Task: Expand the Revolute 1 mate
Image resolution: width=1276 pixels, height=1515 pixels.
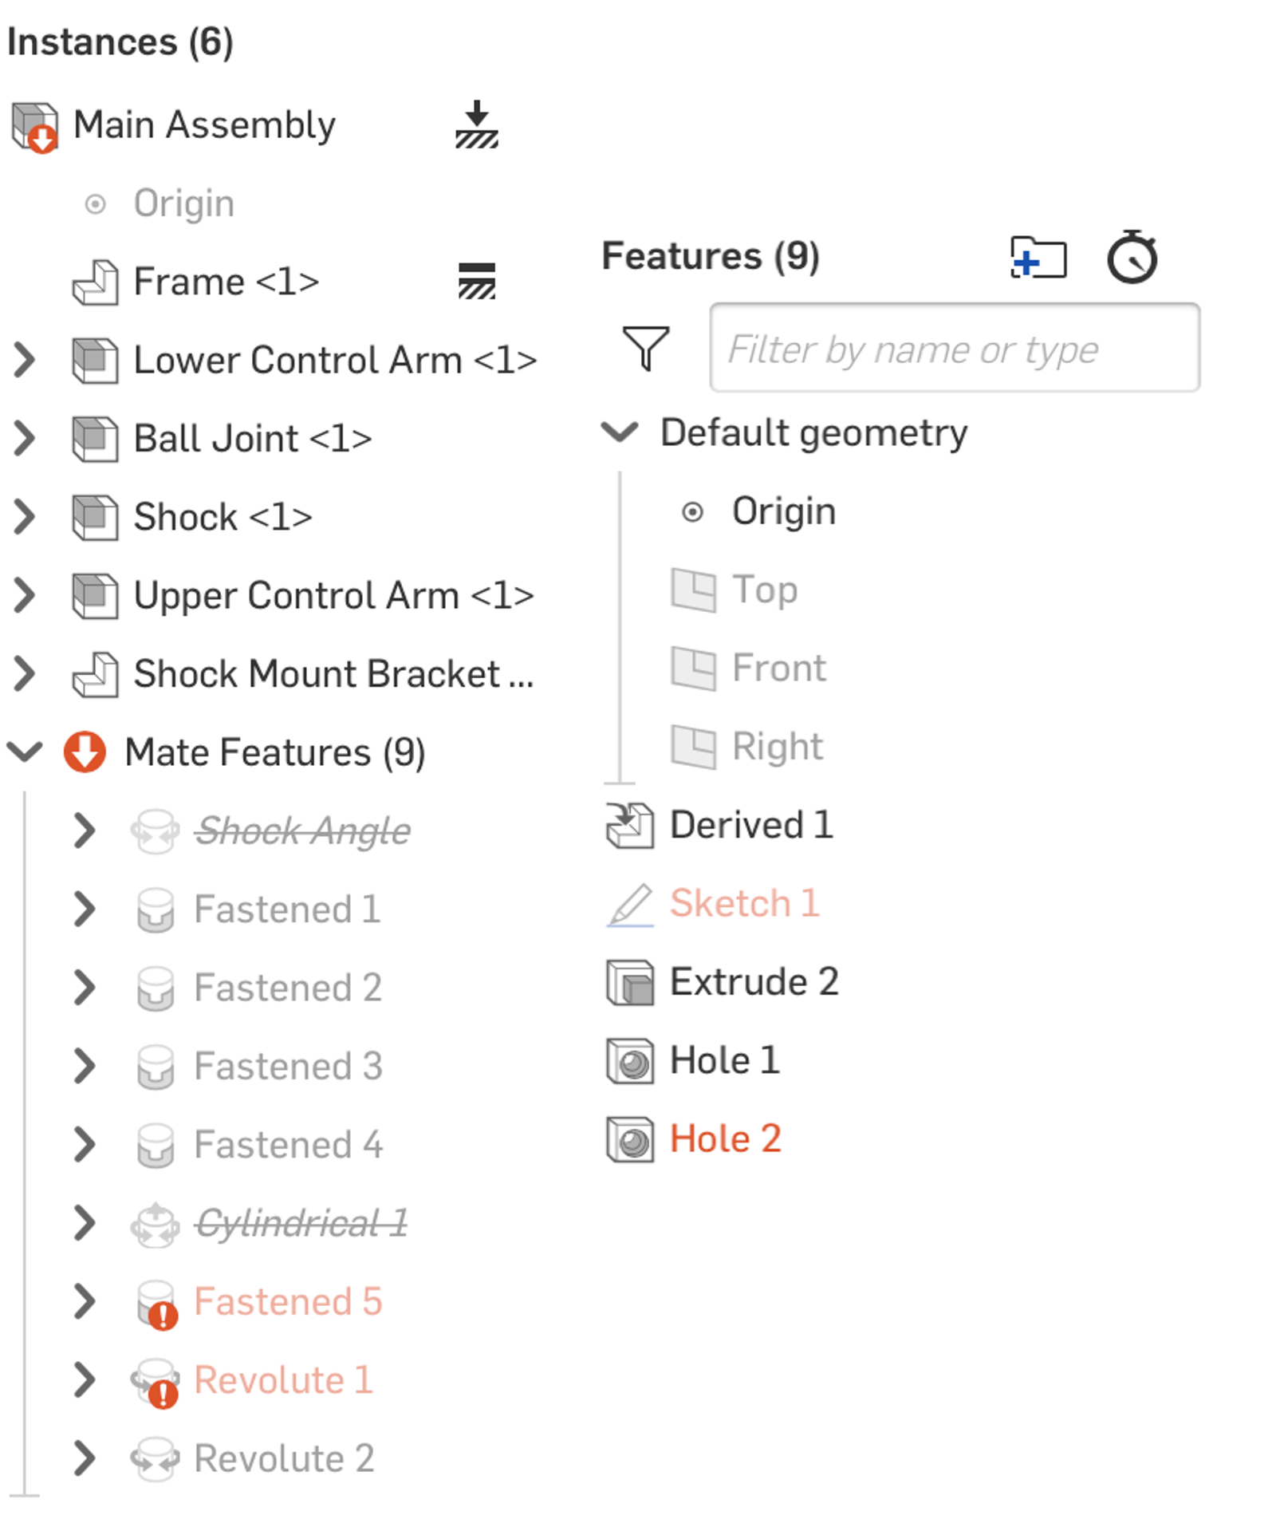Action: pos(84,1380)
